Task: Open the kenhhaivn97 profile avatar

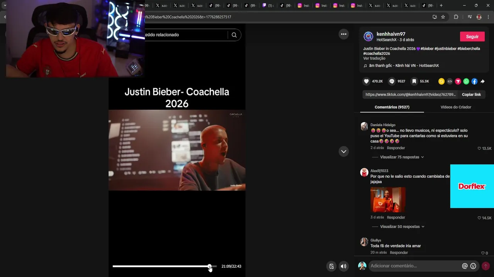Action: coord(369,37)
